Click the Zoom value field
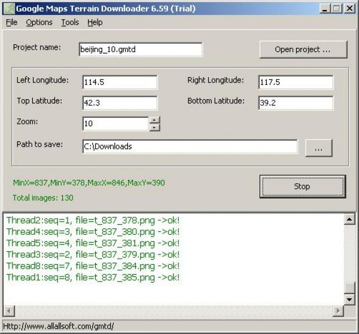 (x=115, y=124)
